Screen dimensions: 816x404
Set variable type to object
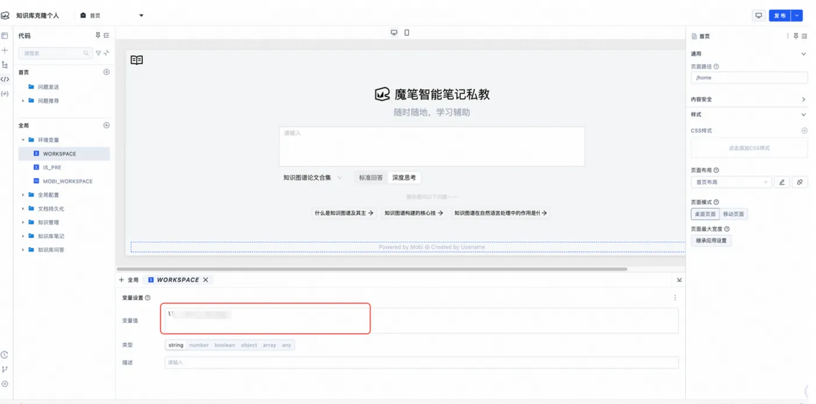[249, 345]
